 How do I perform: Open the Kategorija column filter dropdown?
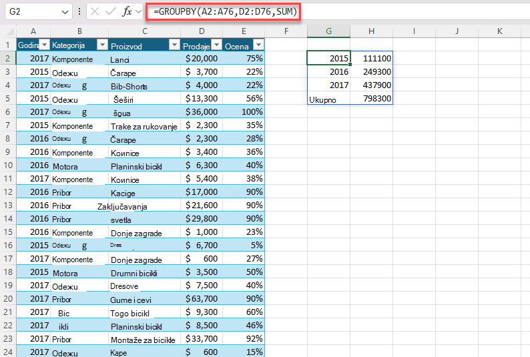click(102, 45)
